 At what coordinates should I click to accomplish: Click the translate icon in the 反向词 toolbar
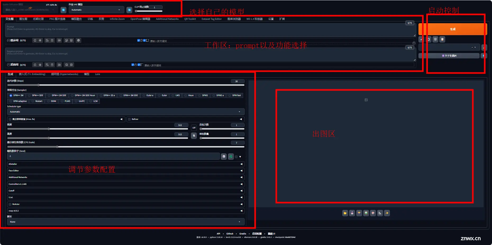(59, 65)
